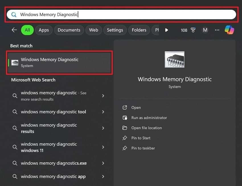Click the Microsoft Web Search heading

(33, 80)
